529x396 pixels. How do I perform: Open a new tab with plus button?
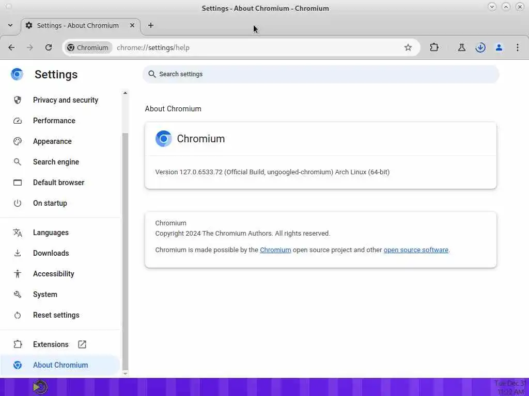(151, 25)
